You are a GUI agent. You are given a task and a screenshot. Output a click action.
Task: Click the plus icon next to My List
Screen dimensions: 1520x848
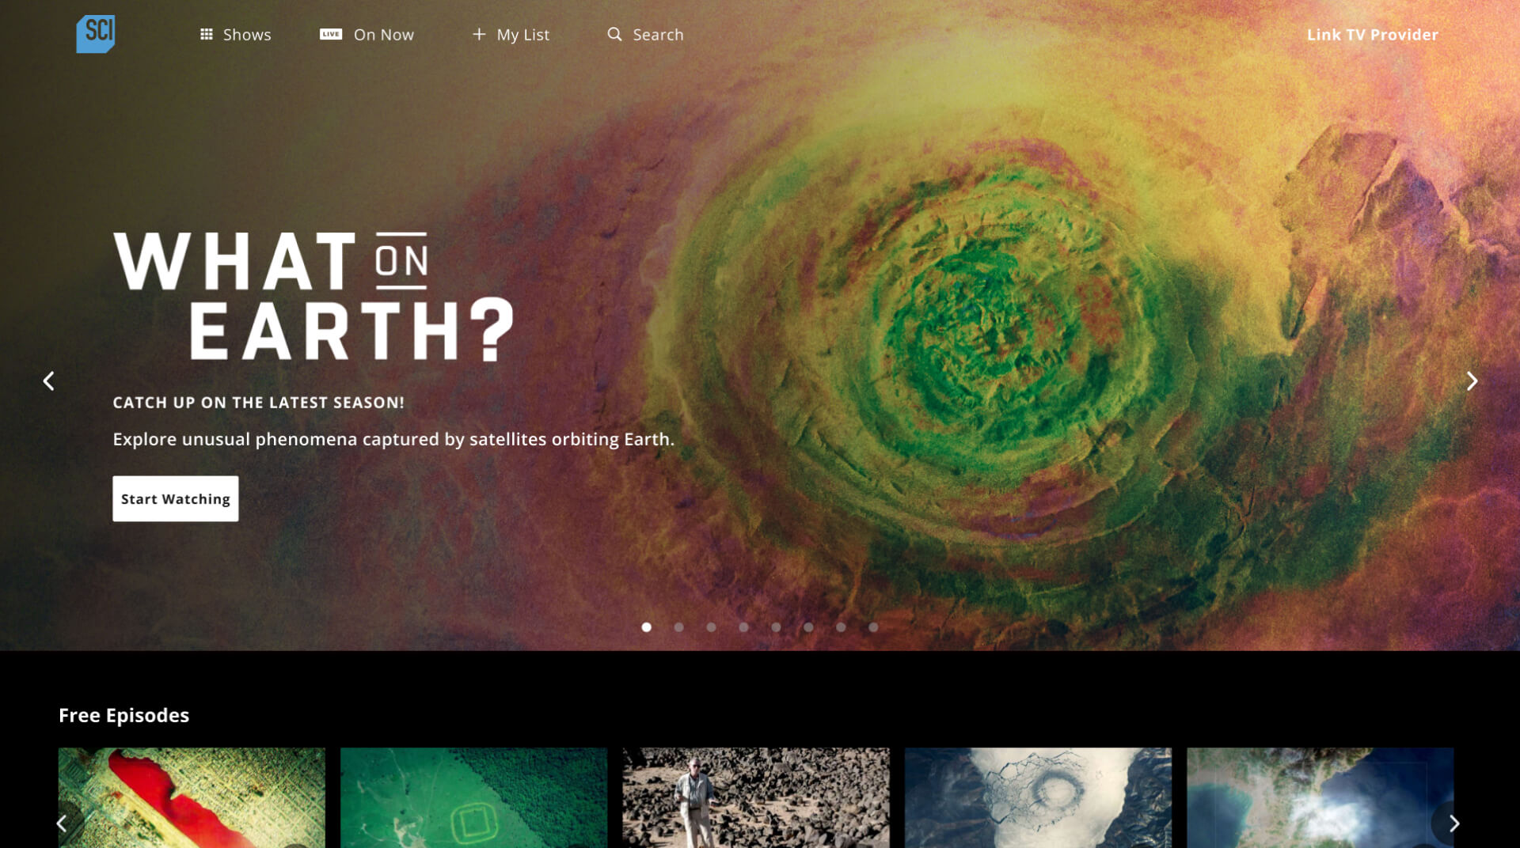point(478,34)
